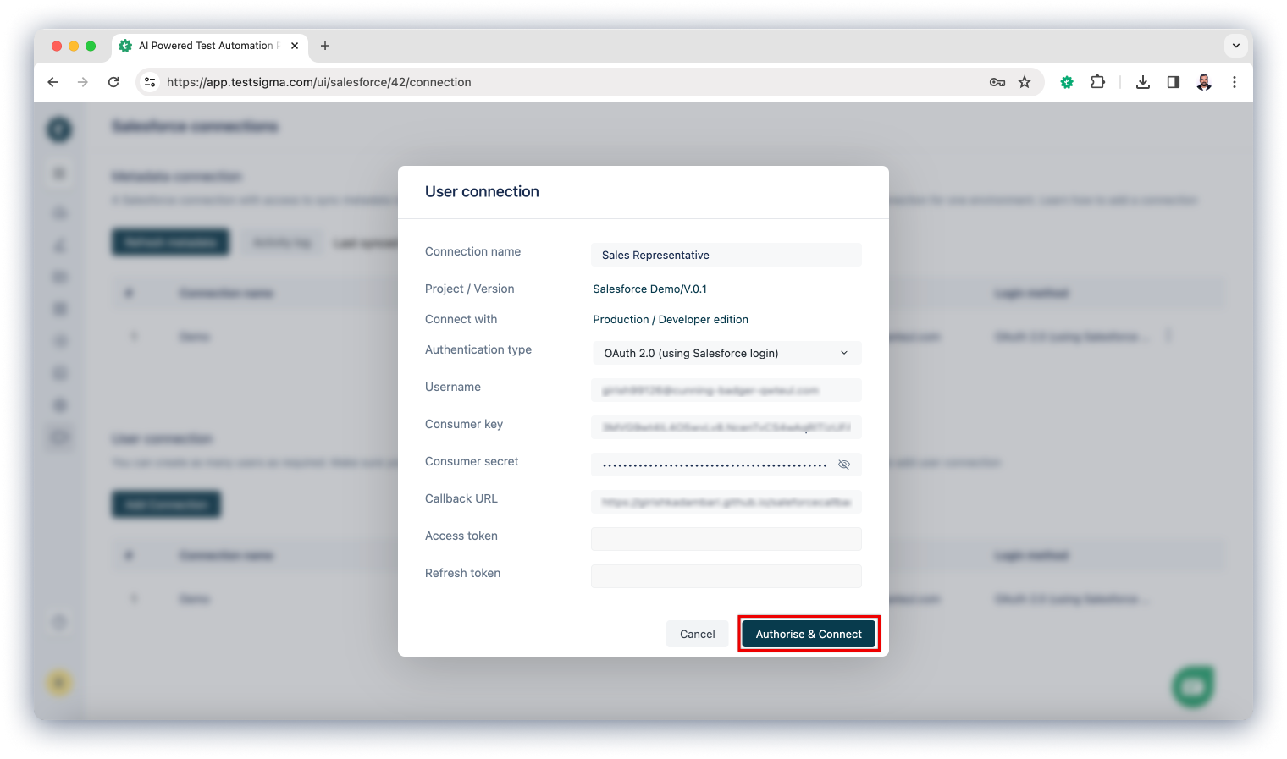The width and height of the screenshot is (1287, 759).
Task: Click the empty Refresh token field
Action: pos(726,576)
